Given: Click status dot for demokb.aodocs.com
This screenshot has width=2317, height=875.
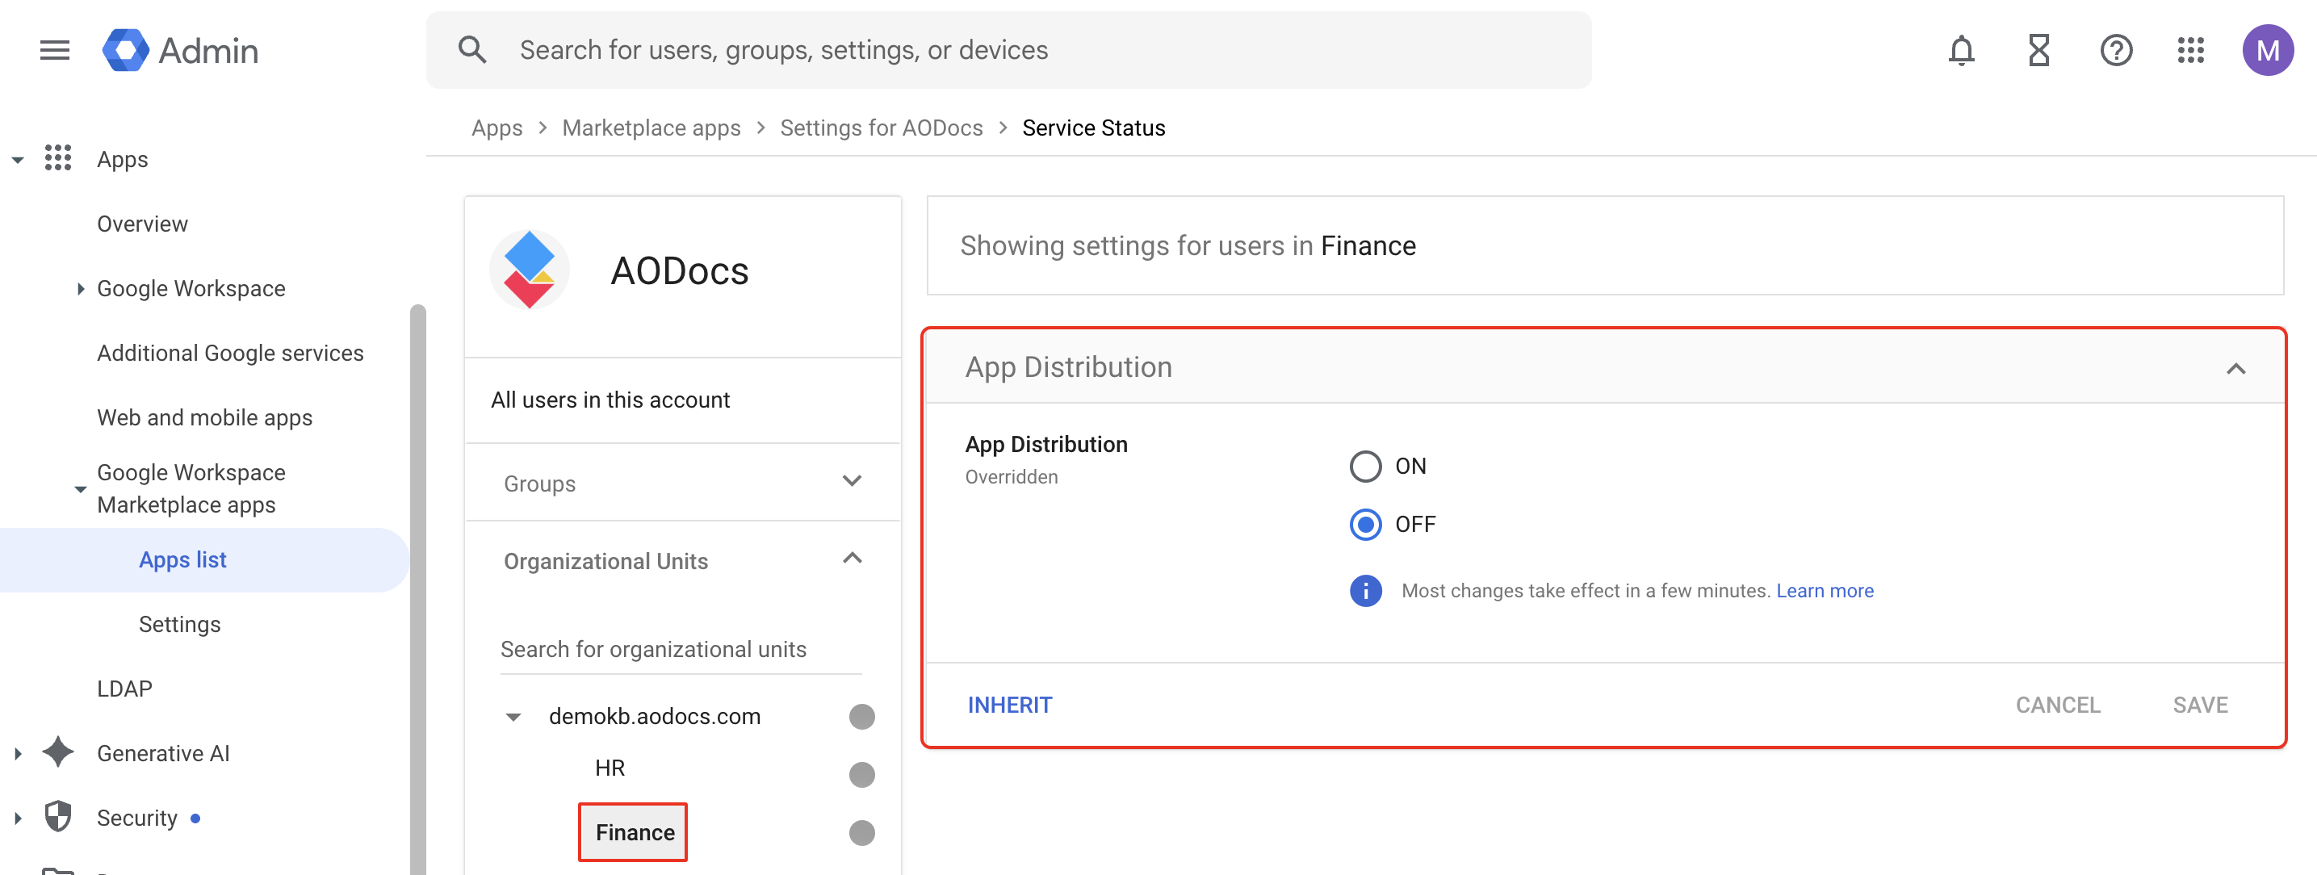Looking at the screenshot, I should coord(861,716).
